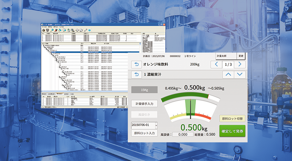Click the double blue pin toolbar icon
The width and height of the screenshot is (292, 161).
(x=60, y=30)
